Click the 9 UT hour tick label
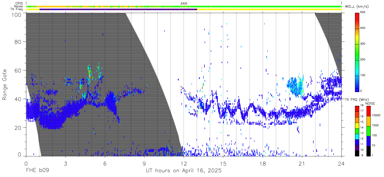Viewport: 384px width, 177px height. coord(144,164)
